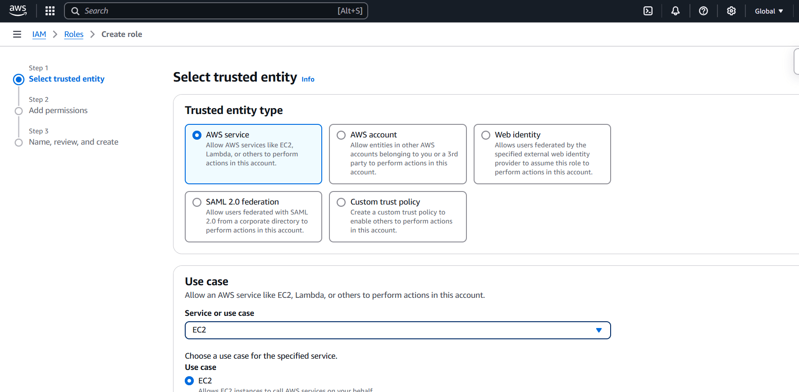Open the services grid menu
This screenshot has height=392, width=799.
click(50, 11)
